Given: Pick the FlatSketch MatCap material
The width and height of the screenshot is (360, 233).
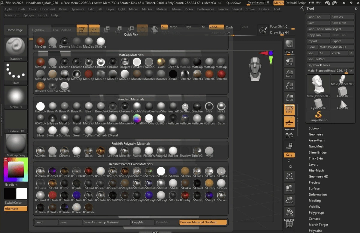Looking at the screenshot, I should (137, 63).
